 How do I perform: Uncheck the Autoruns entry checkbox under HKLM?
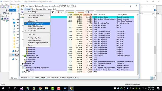point(4,21)
